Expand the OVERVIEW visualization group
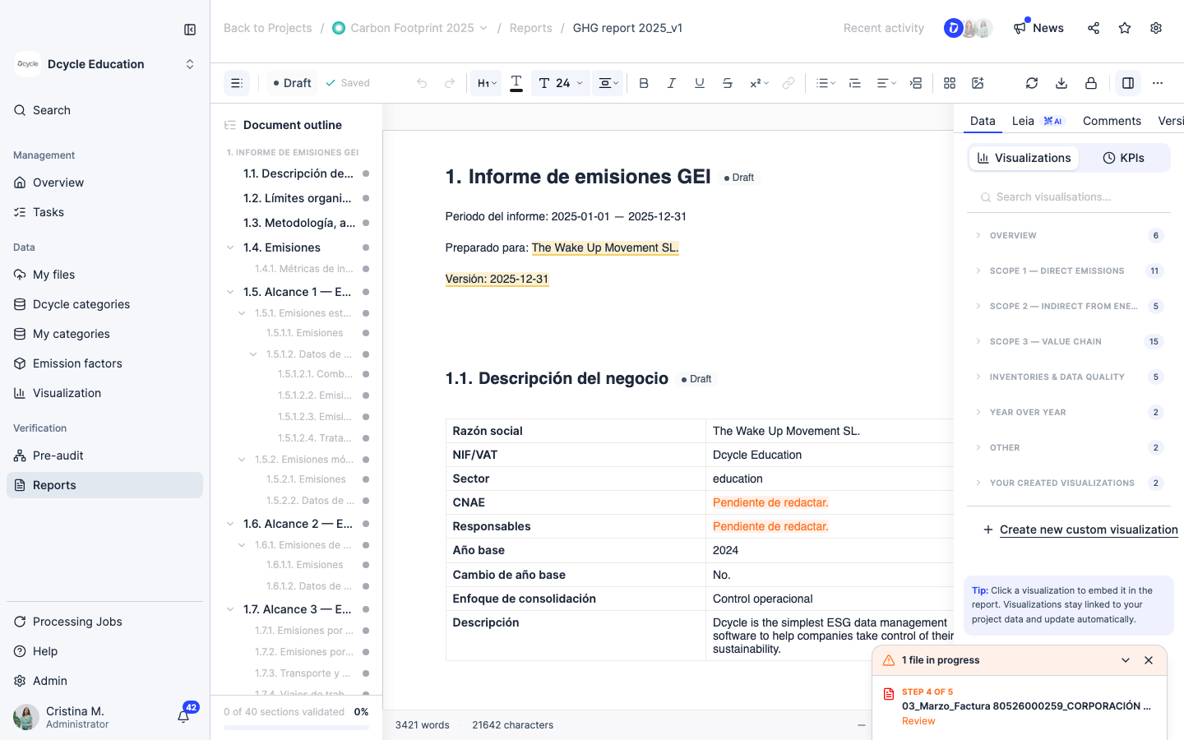Screen dimensions: 1184x740 [x=1069, y=235]
